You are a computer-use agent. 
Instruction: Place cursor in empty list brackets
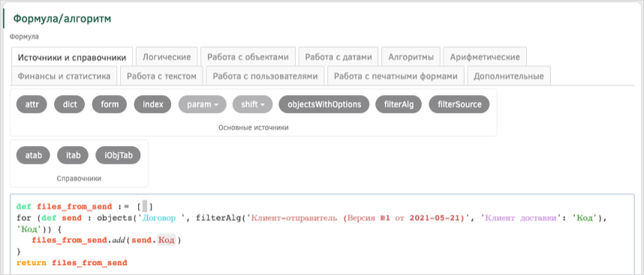point(145,207)
